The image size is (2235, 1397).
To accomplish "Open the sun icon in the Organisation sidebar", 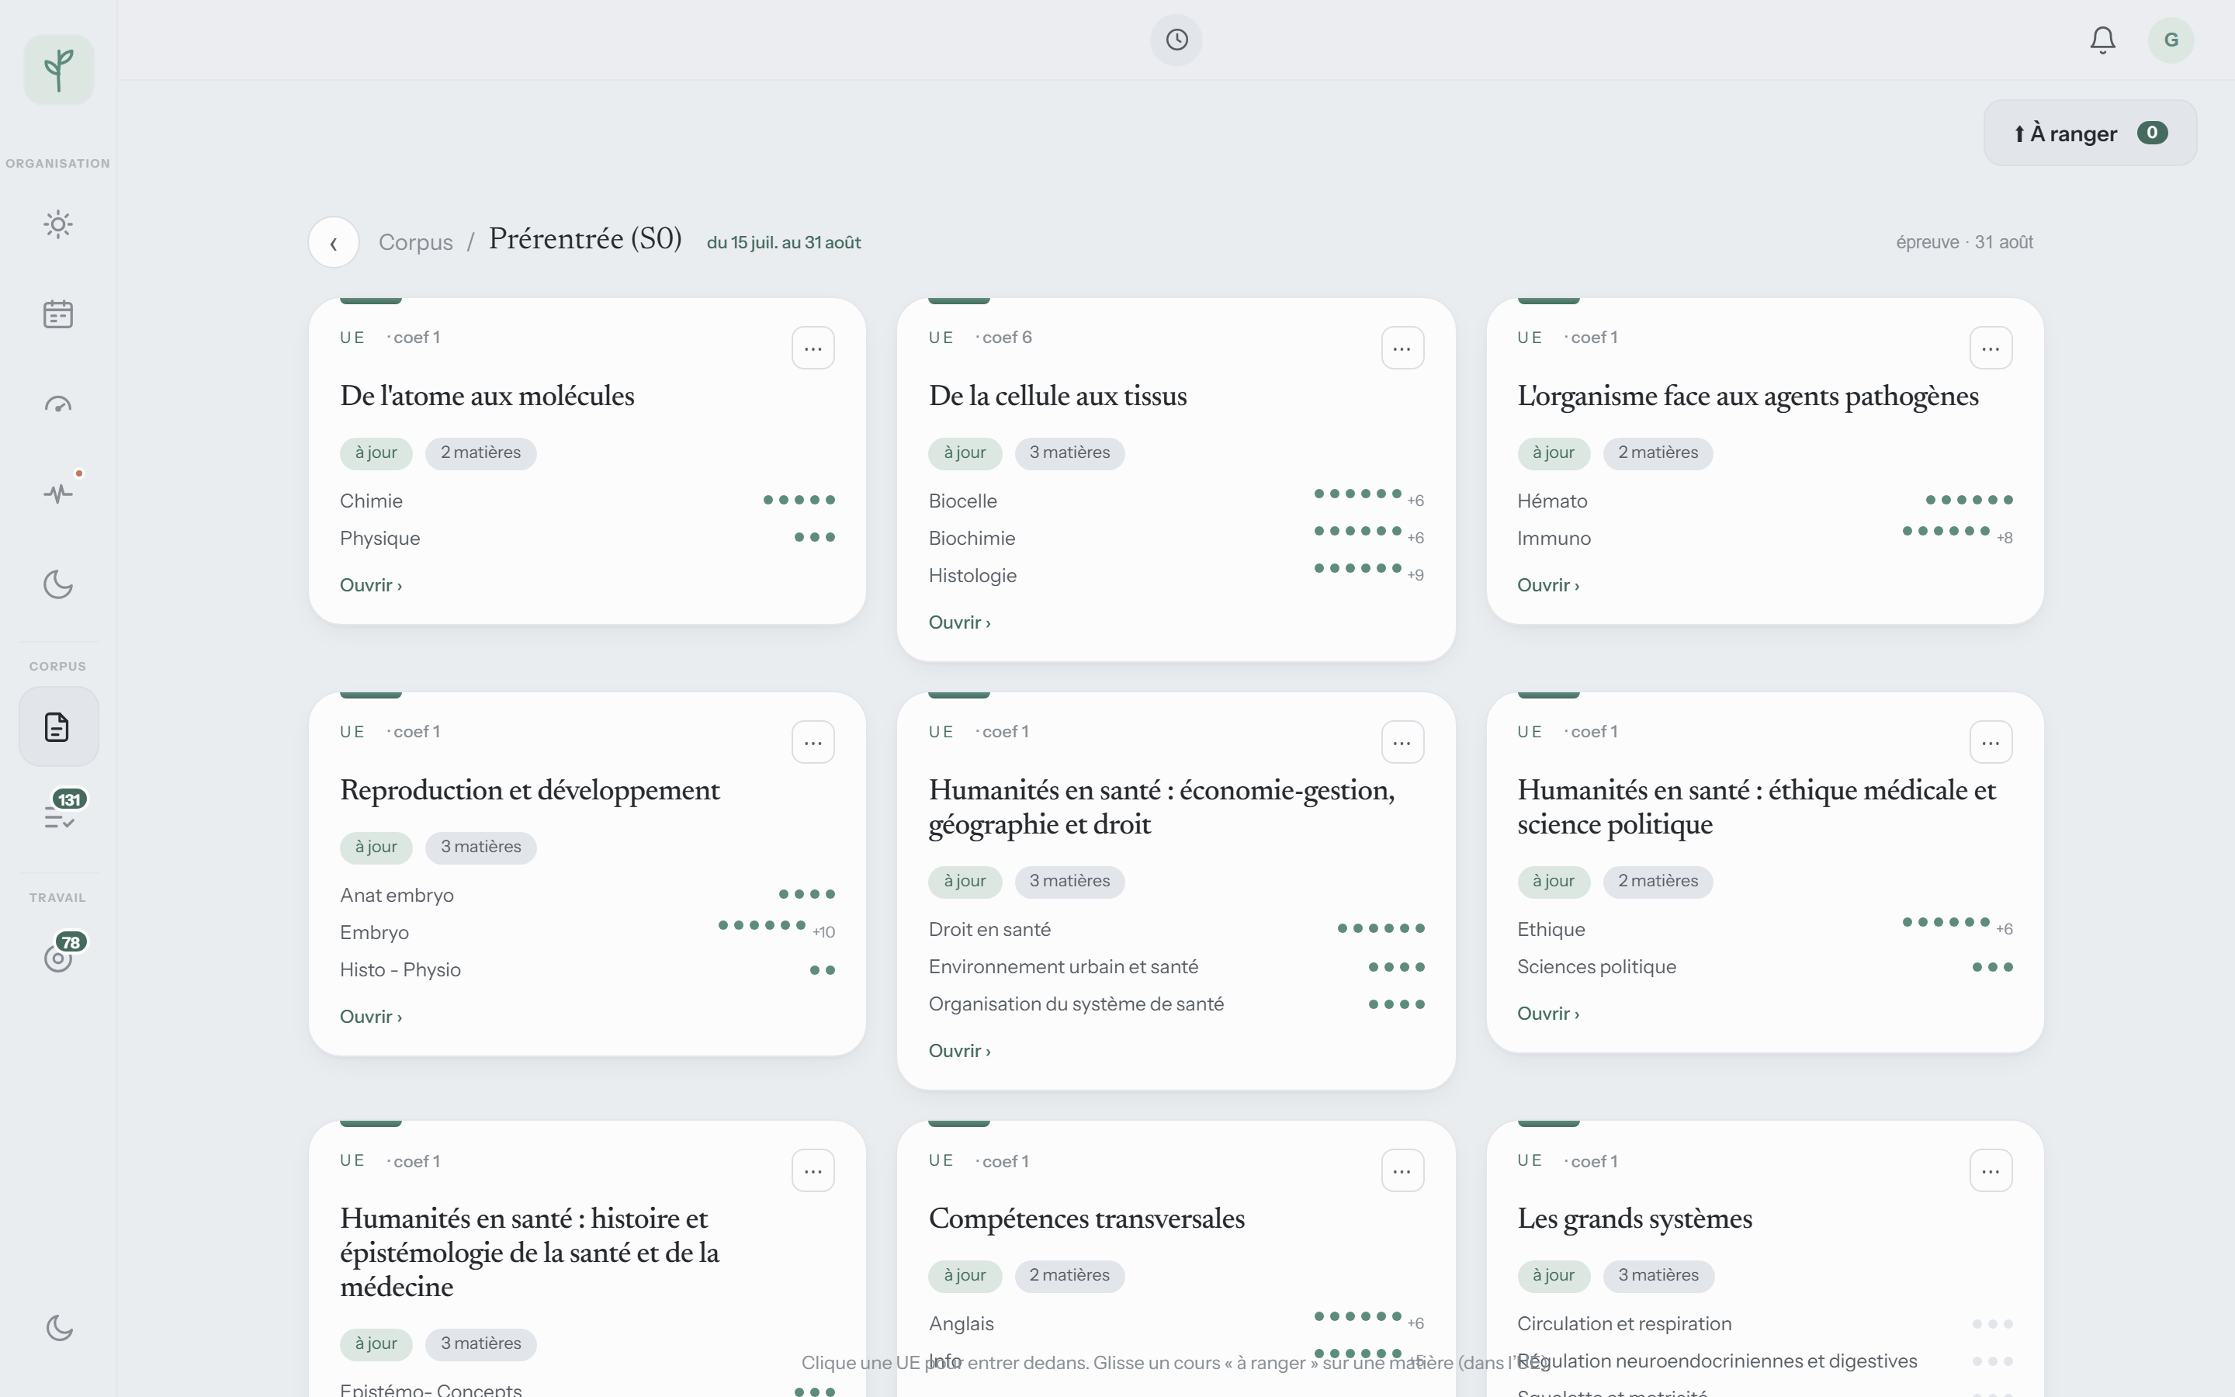I will [58, 224].
